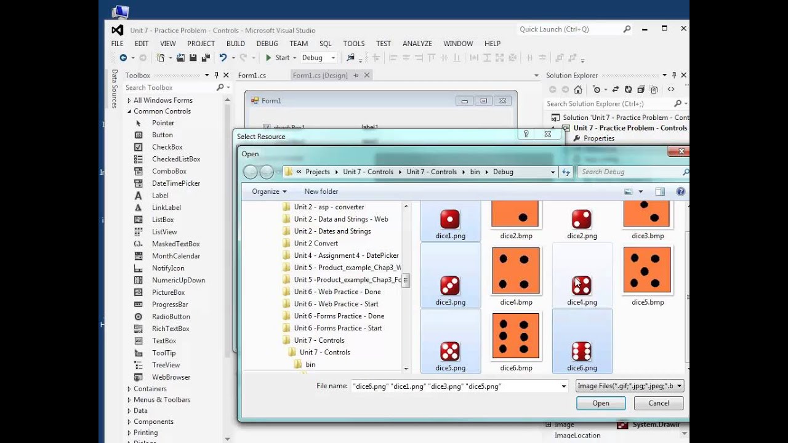Image resolution: width=788 pixels, height=443 pixels.
Task: Click the Open File toolbar icon
Action: (180, 58)
